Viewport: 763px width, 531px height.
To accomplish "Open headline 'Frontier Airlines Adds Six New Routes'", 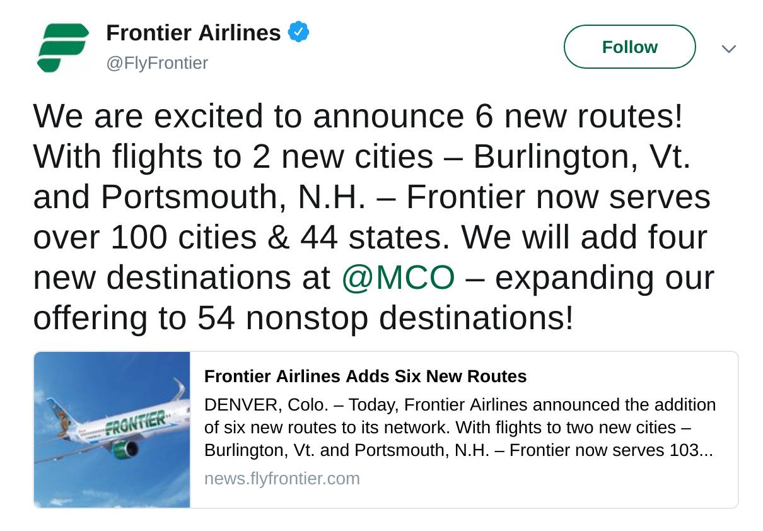I will (365, 376).
